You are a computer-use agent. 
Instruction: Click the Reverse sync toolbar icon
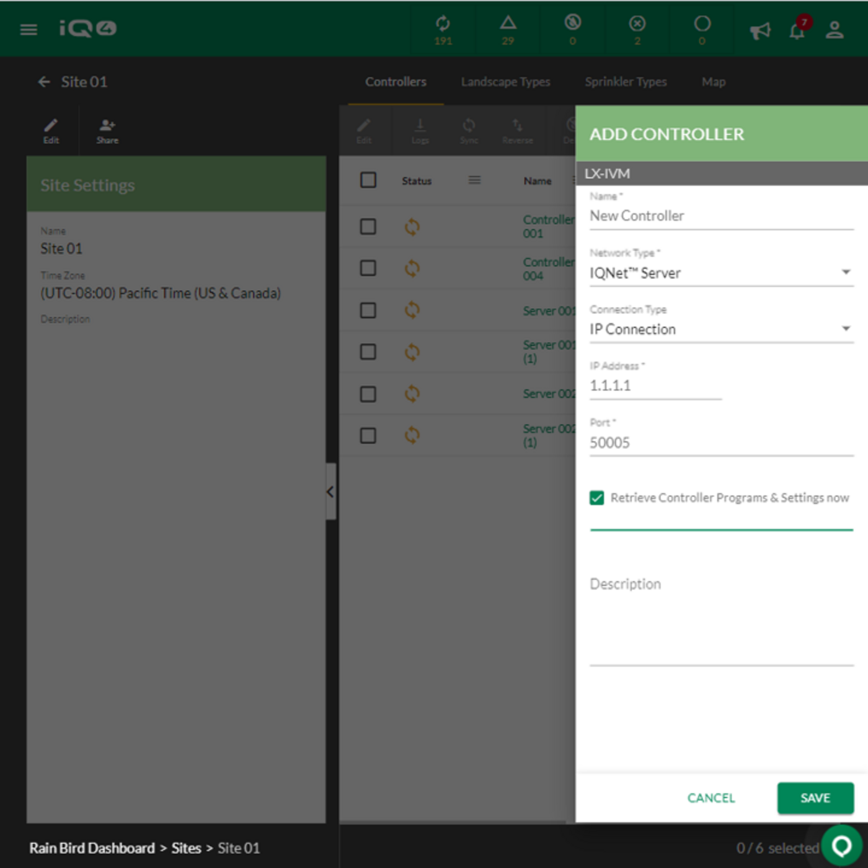tap(518, 131)
